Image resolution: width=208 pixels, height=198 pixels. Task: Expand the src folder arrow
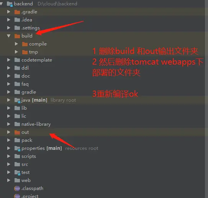coord(9,164)
